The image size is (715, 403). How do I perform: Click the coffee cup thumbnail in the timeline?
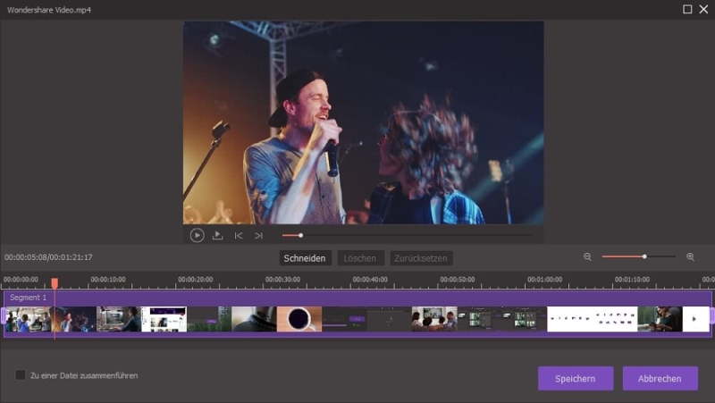[x=299, y=320]
